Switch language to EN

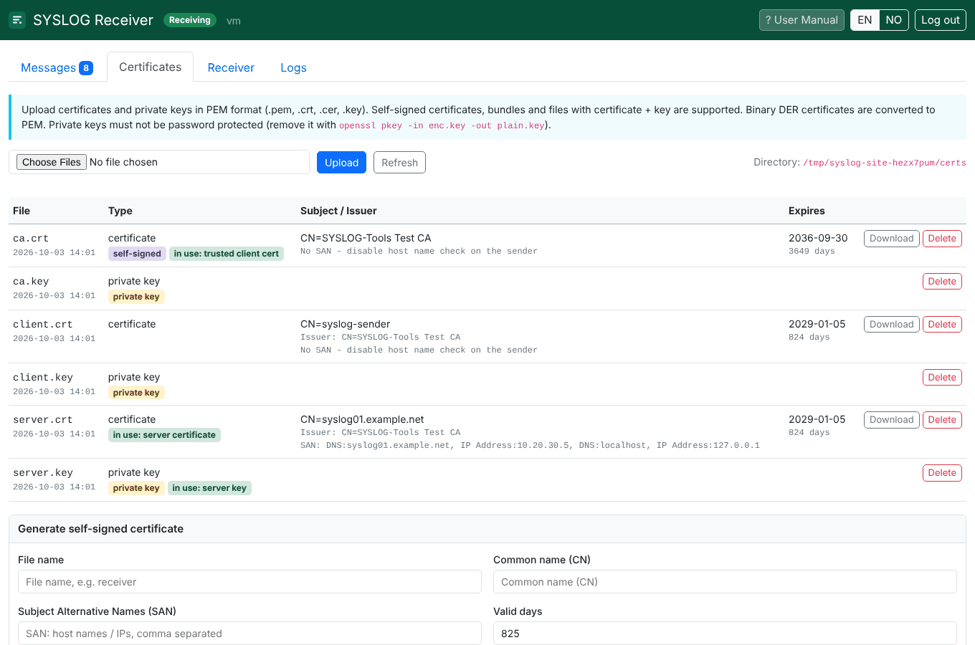pos(865,20)
